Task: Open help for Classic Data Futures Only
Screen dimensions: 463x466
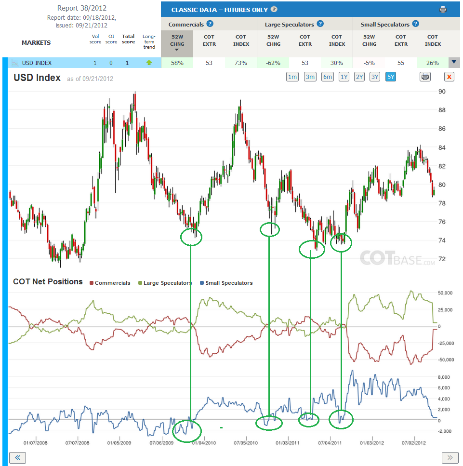Action: [274, 9]
